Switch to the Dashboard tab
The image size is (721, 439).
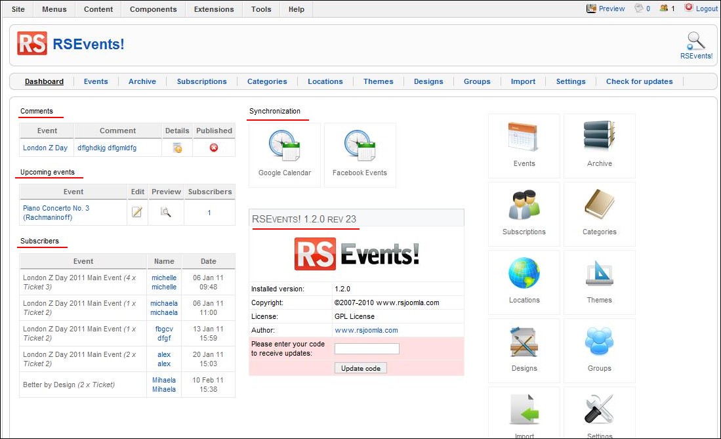(x=44, y=81)
